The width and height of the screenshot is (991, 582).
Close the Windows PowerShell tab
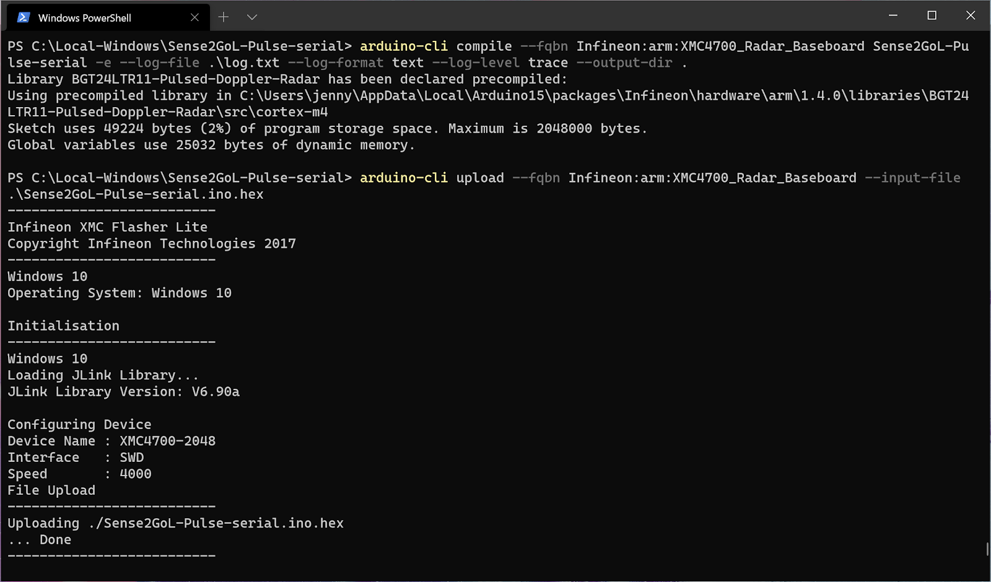pyautogui.click(x=194, y=17)
